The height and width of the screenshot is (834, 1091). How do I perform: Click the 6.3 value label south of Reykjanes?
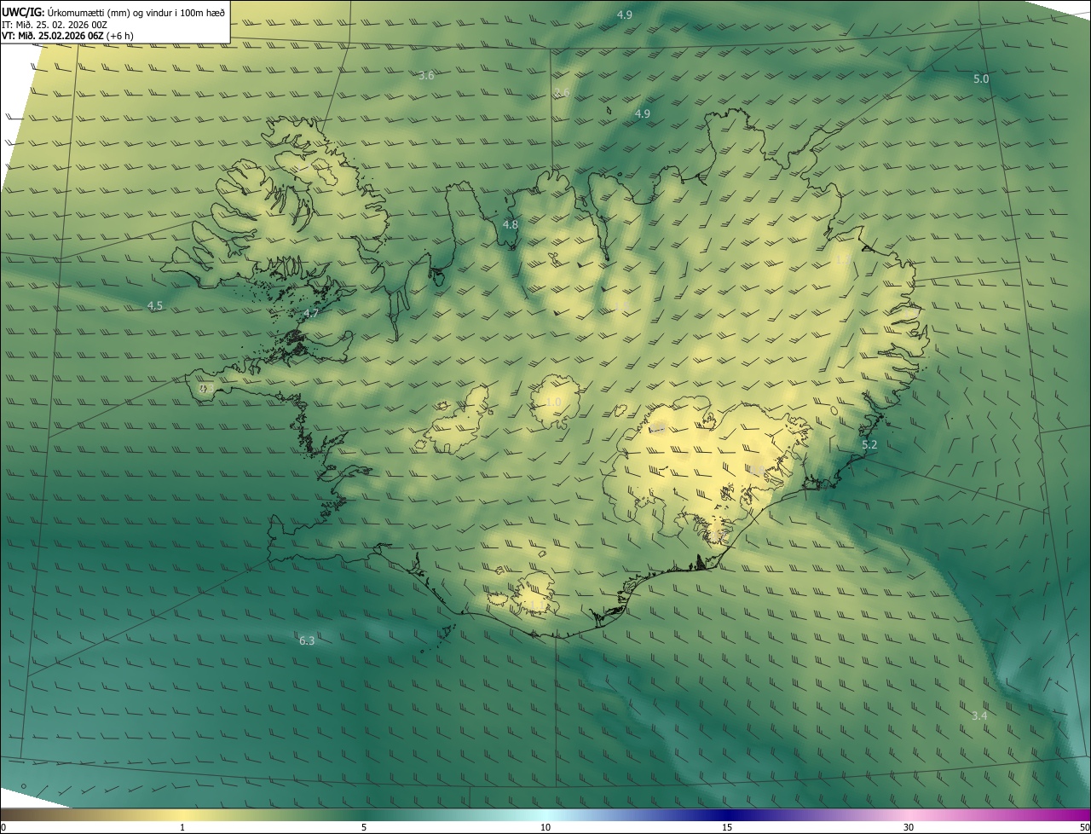click(307, 640)
